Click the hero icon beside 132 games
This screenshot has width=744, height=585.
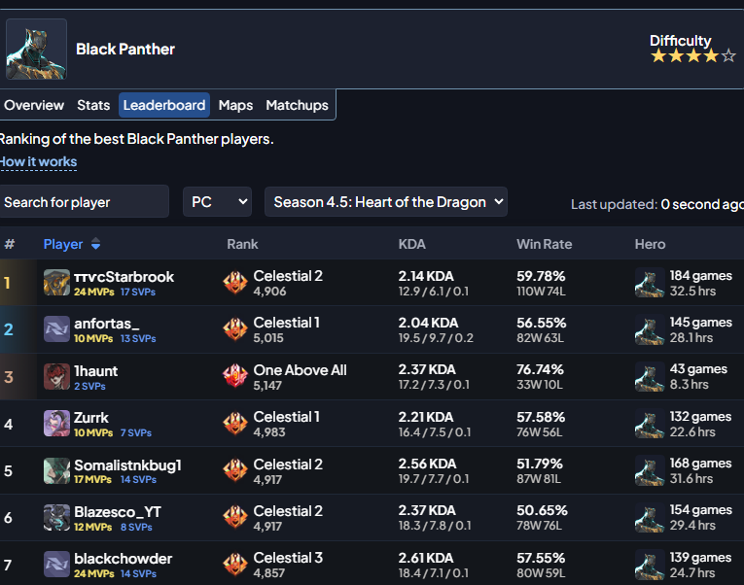[x=650, y=424]
